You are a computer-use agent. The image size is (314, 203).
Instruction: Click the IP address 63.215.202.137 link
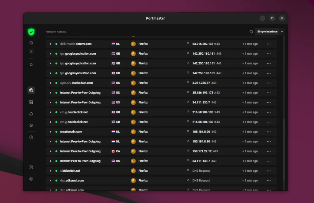click(x=204, y=44)
